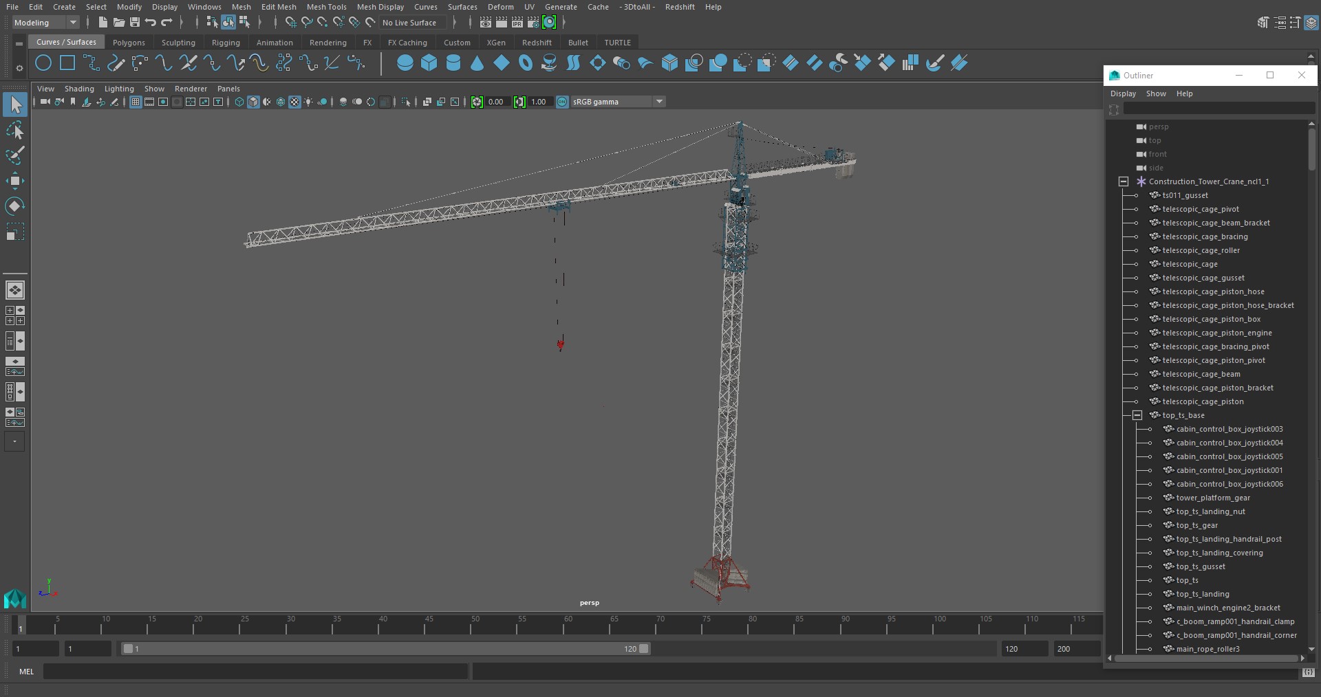Image resolution: width=1321 pixels, height=697 pixels.
Task: Switch to the Polygons shelf tab
Action: (x=129, y=43)
